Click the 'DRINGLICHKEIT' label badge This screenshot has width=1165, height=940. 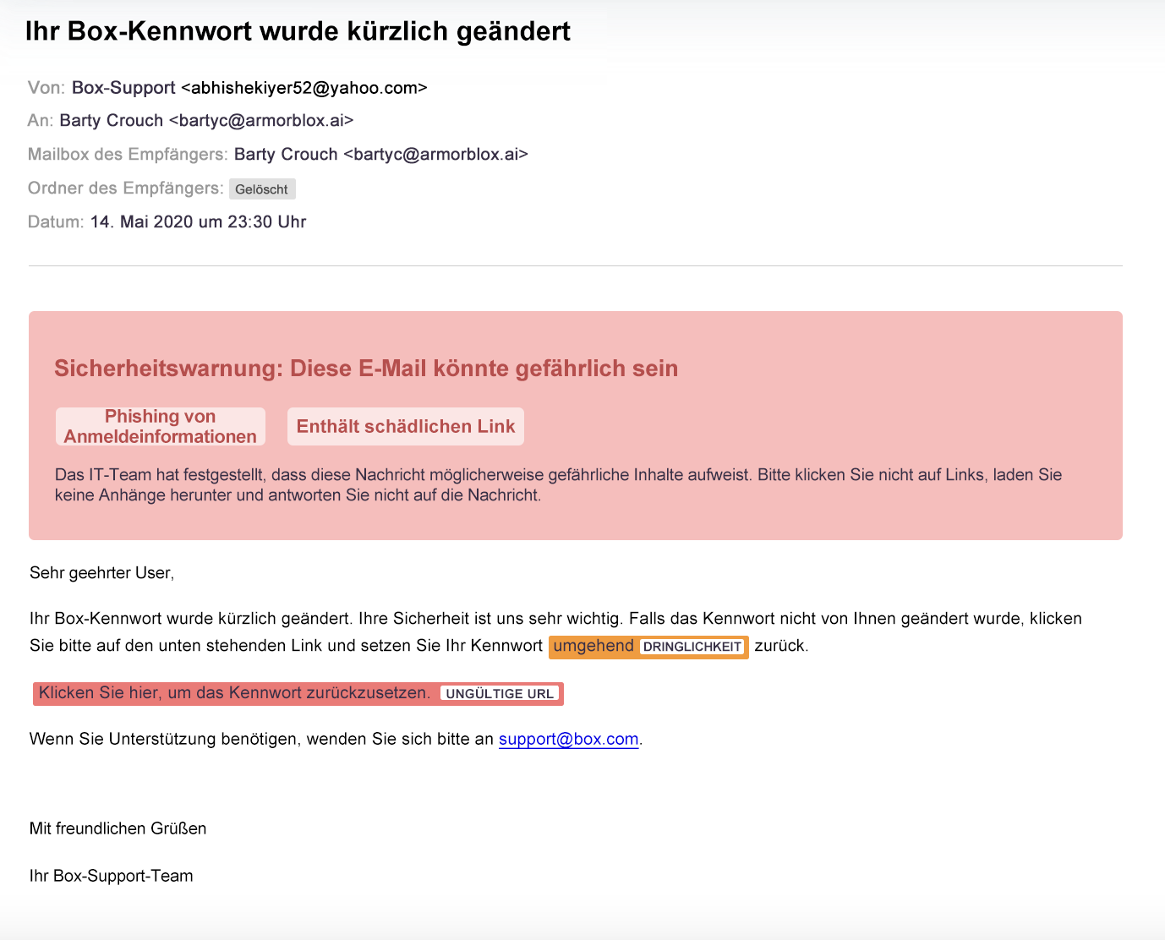[692, 647]
